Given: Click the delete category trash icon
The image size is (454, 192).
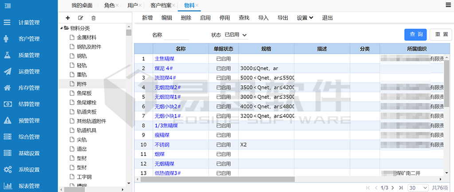Looking at the screenshot, I should point(93,18).
